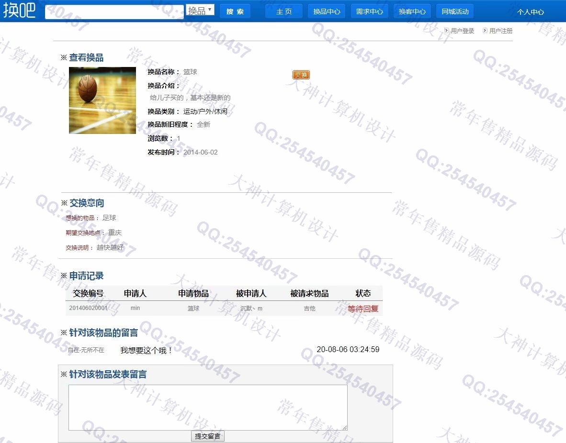The height and width of the screenshot is (443, 566).
Task: Click the exchange note 越快越好
Action: point(110,247)
